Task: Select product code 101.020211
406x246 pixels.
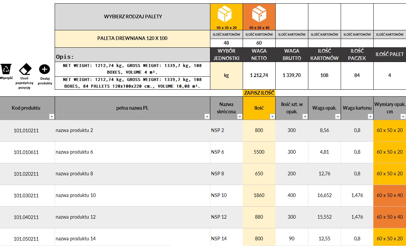Action: pyautogui.click(x=26, y=174)
